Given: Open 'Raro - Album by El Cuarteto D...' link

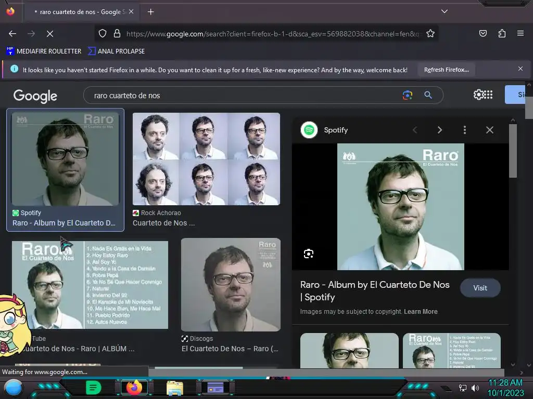Looking at the screenshot, I should point(64,223).
